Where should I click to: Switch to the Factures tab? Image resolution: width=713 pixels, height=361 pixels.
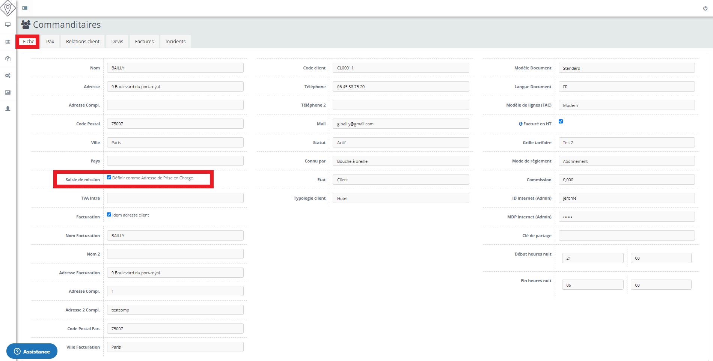(x=144, y=42)
